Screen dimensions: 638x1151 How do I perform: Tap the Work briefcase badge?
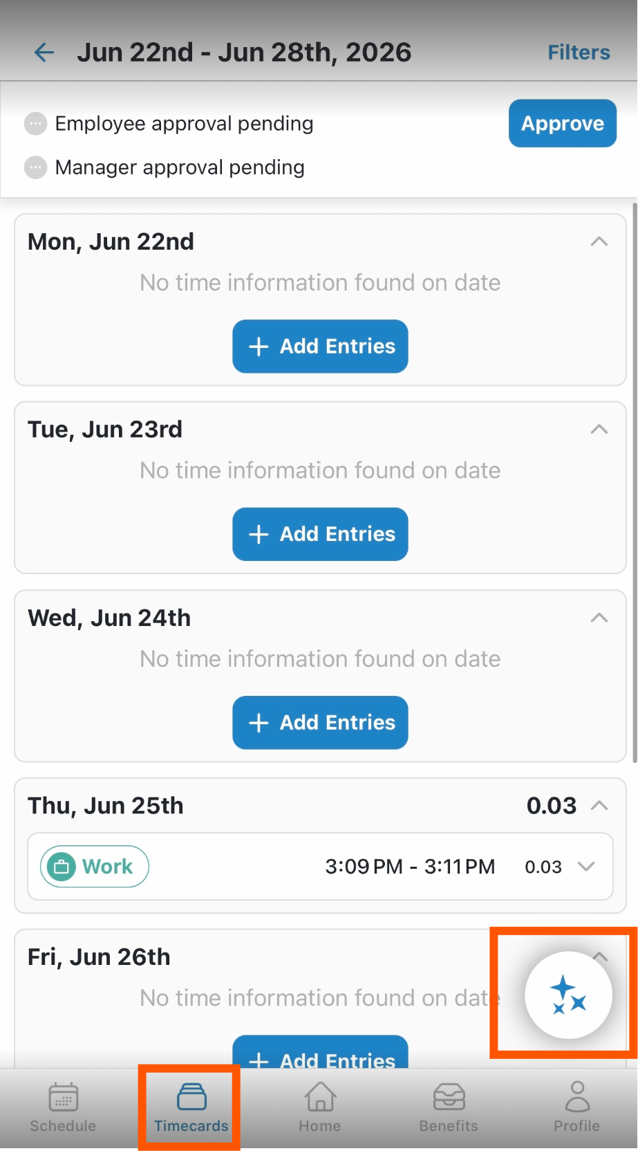(95, 866)
